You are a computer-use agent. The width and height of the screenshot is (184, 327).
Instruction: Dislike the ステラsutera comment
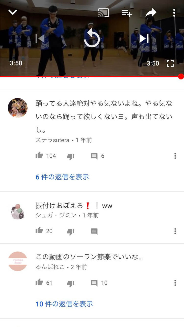pos(71,156)
